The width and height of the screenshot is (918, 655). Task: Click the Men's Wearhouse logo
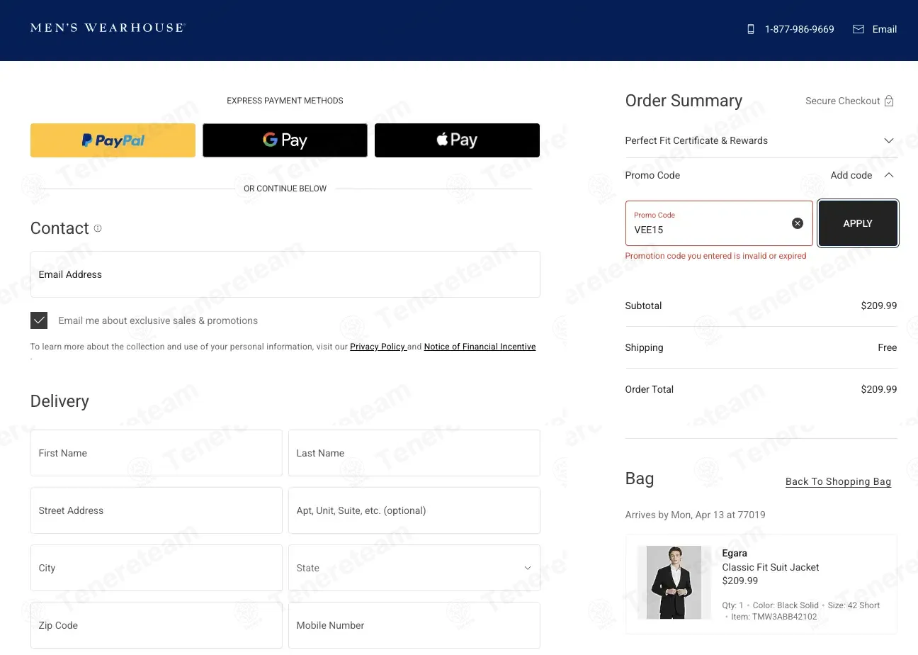pos(108,28)
